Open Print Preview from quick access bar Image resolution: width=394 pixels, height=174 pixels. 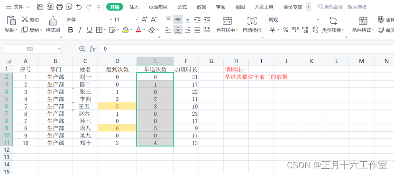click(x=69, y=7)
